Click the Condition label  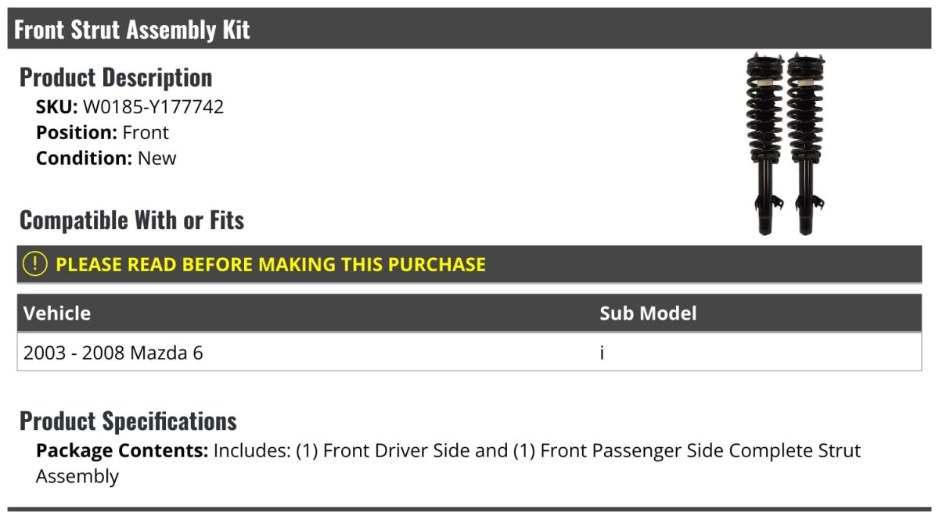(84, 158)
